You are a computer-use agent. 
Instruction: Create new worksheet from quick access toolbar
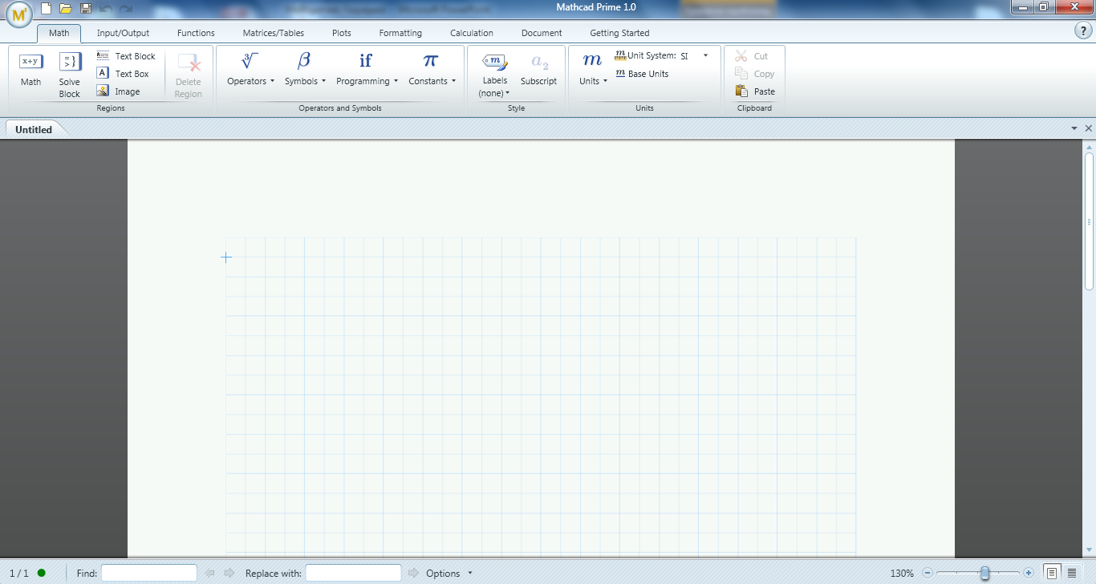click(x=47, y=8)
